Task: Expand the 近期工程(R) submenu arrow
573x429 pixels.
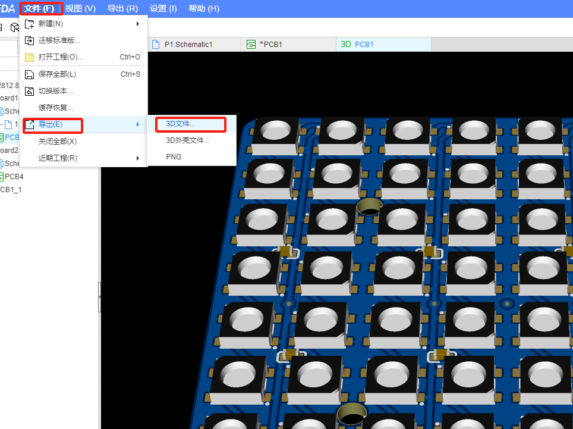Action: (138, 158)
